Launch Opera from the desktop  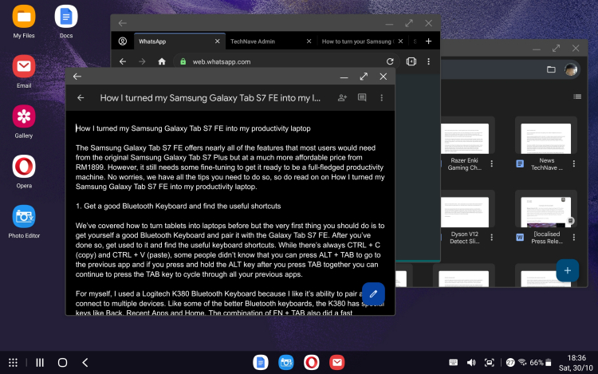24,166
